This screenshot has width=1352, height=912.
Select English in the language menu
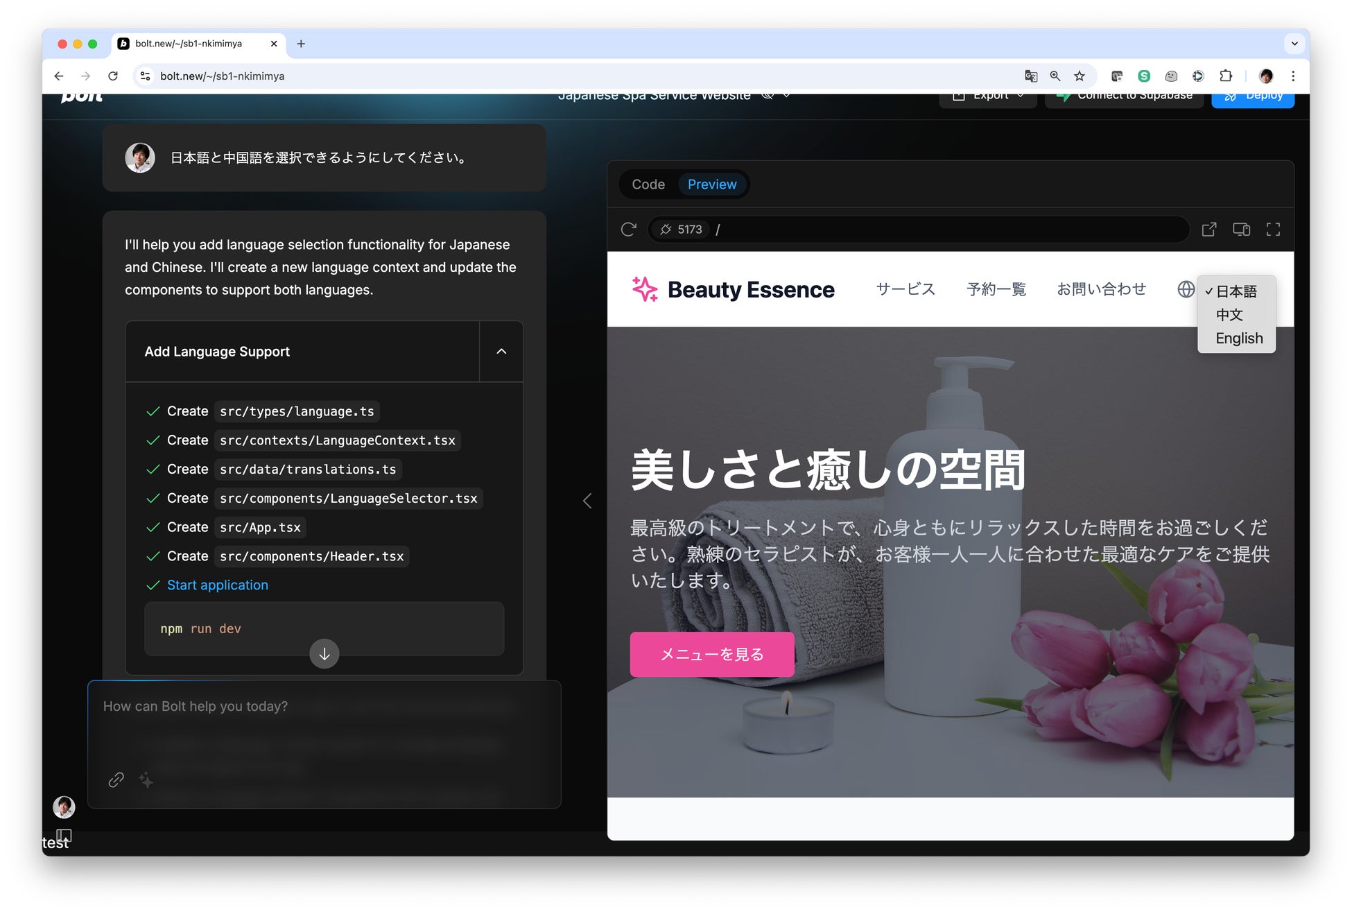point(1239,338)
